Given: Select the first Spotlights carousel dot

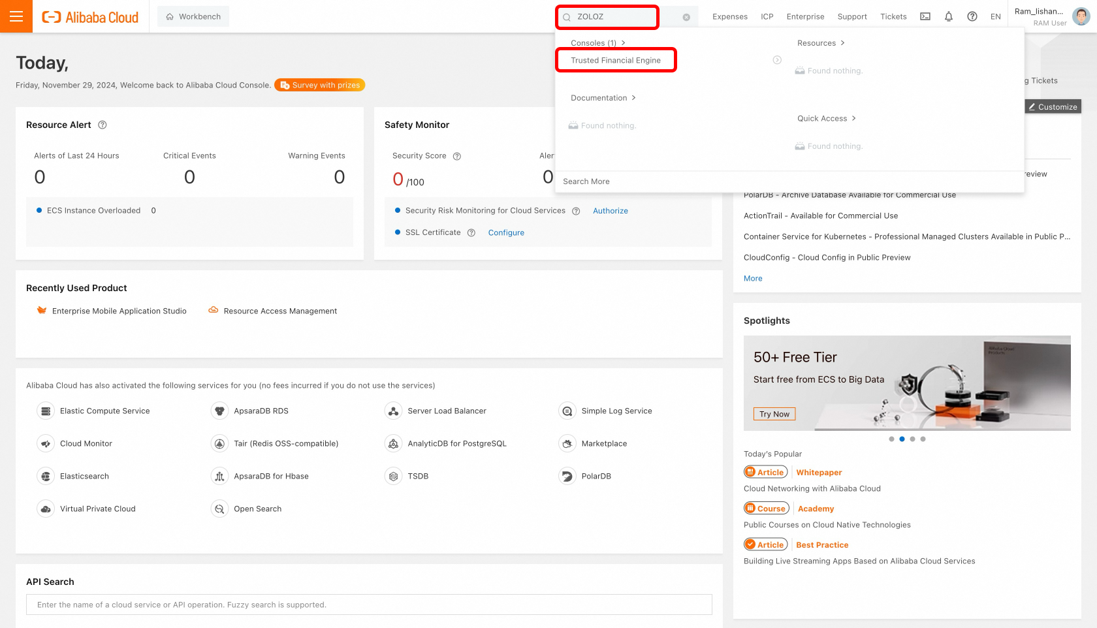Looking at the screenshot, I should pyautogui.click(x=891, y=439).
